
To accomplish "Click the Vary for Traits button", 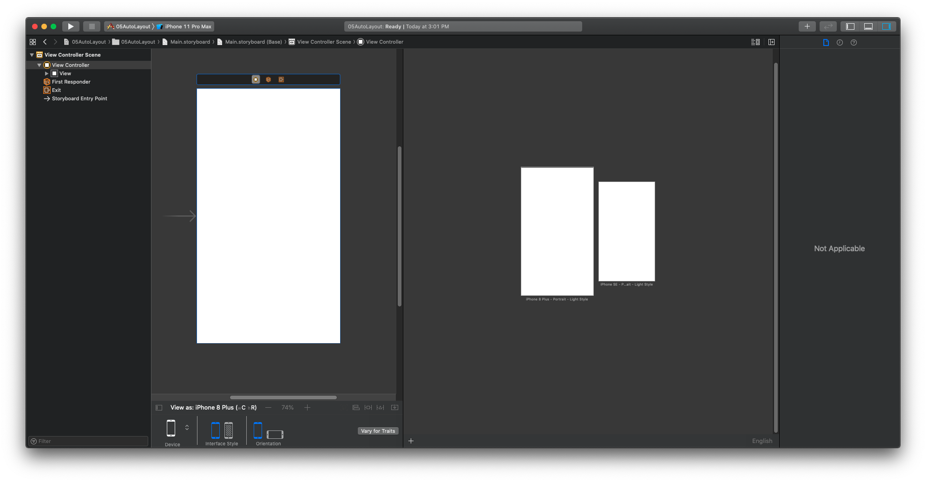I will [378, 431].
